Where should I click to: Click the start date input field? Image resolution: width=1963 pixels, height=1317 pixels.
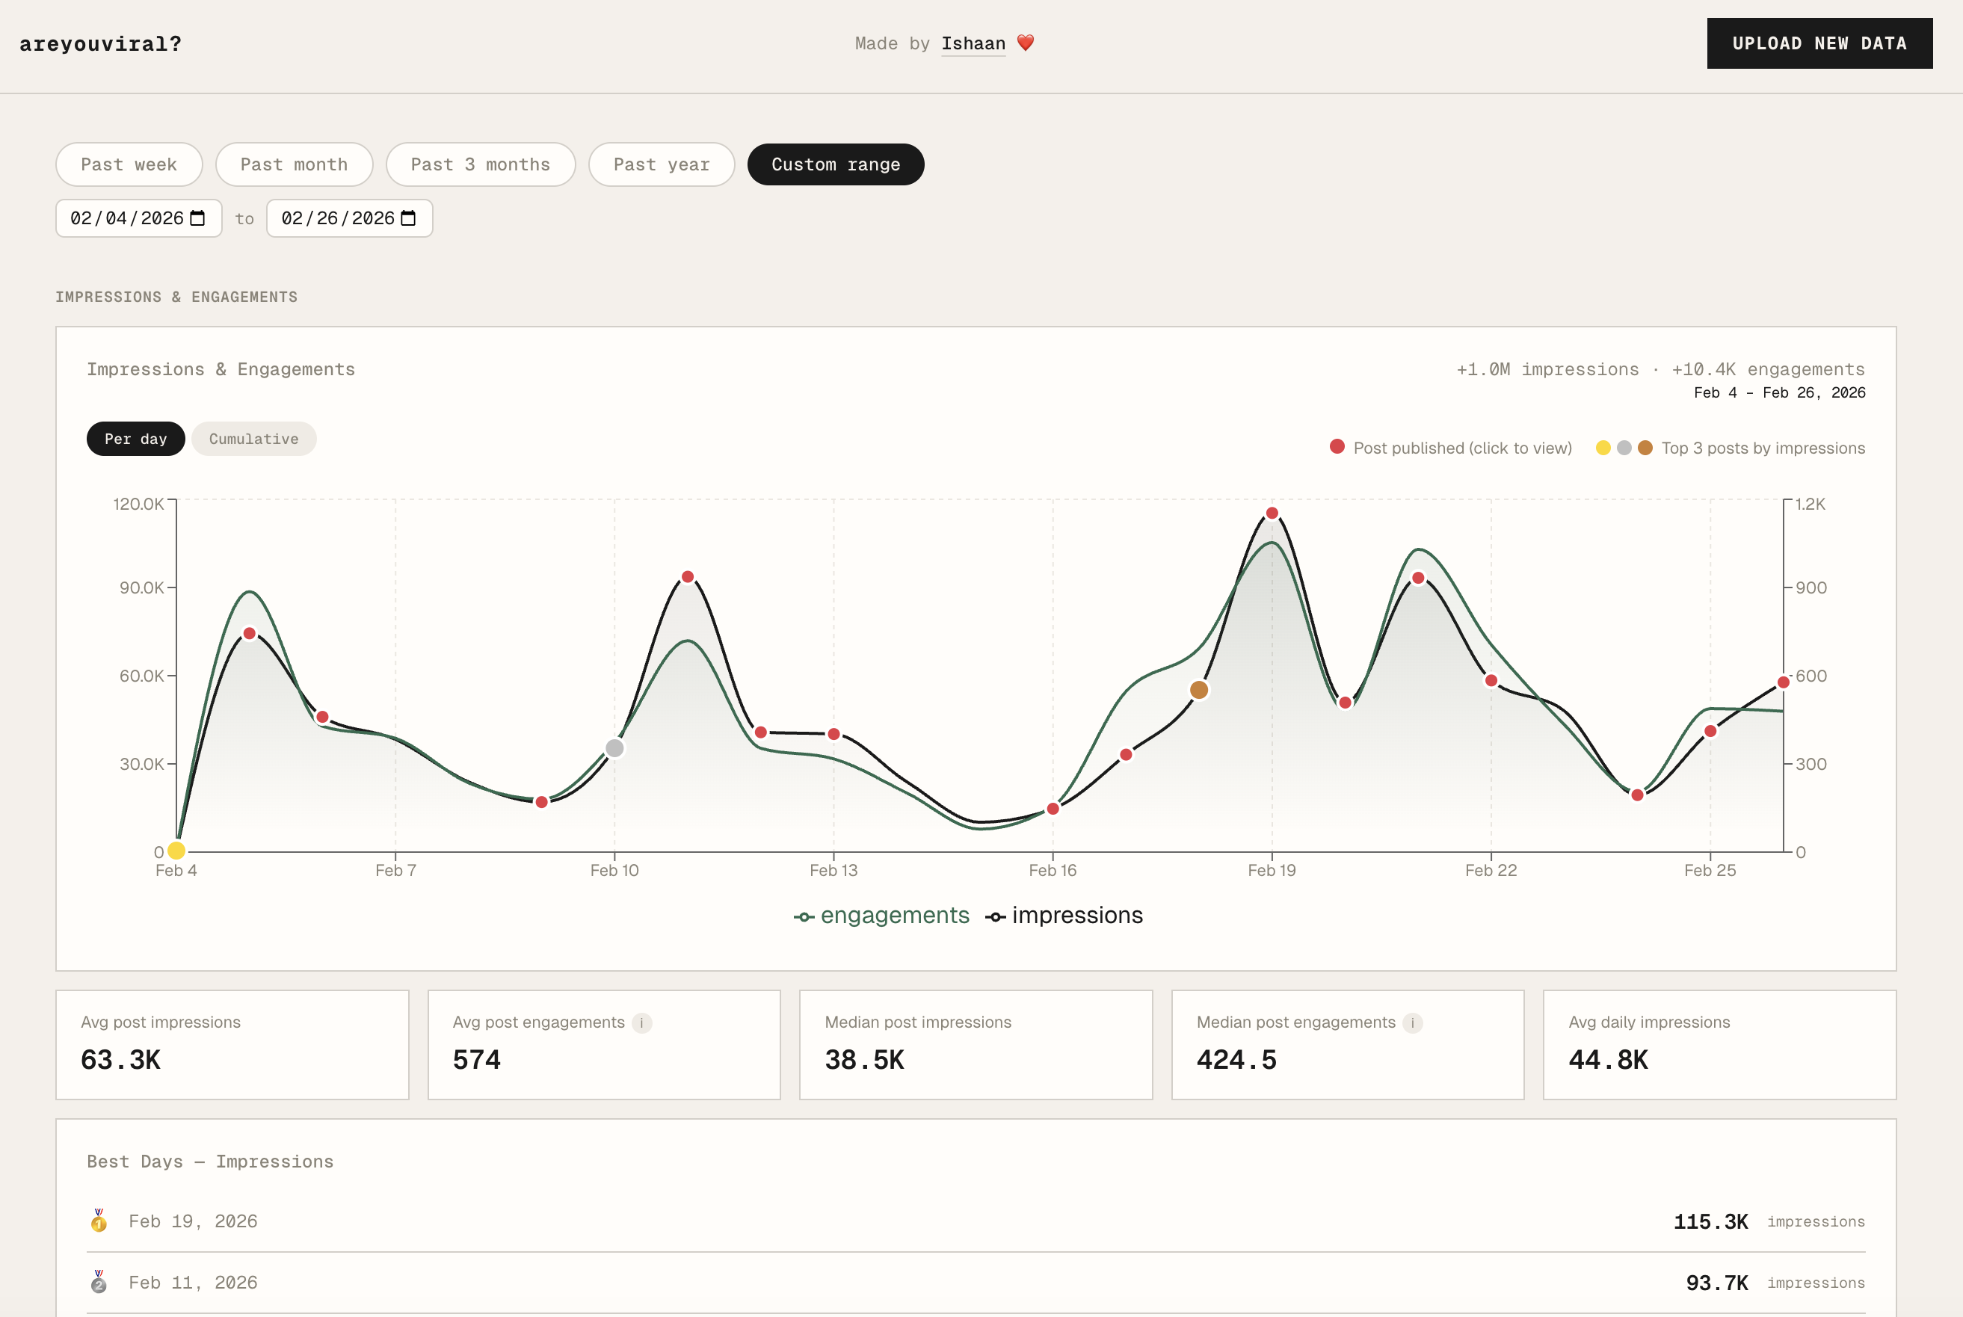[126, 218]
